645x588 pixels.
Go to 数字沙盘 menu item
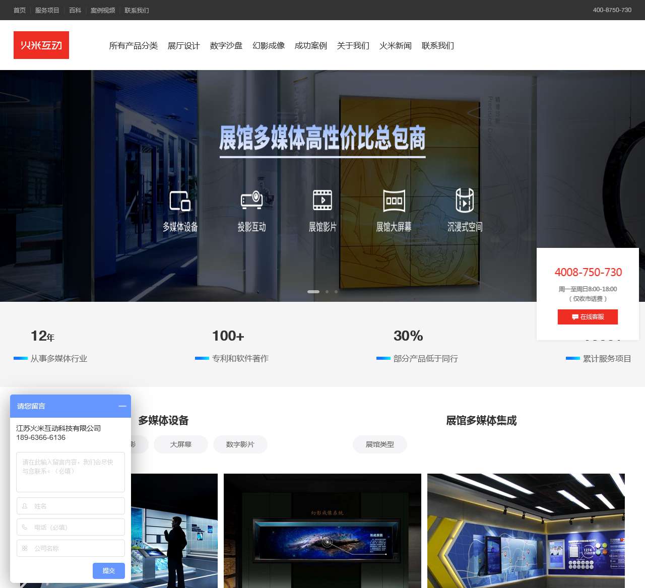(x=226, y=46)
